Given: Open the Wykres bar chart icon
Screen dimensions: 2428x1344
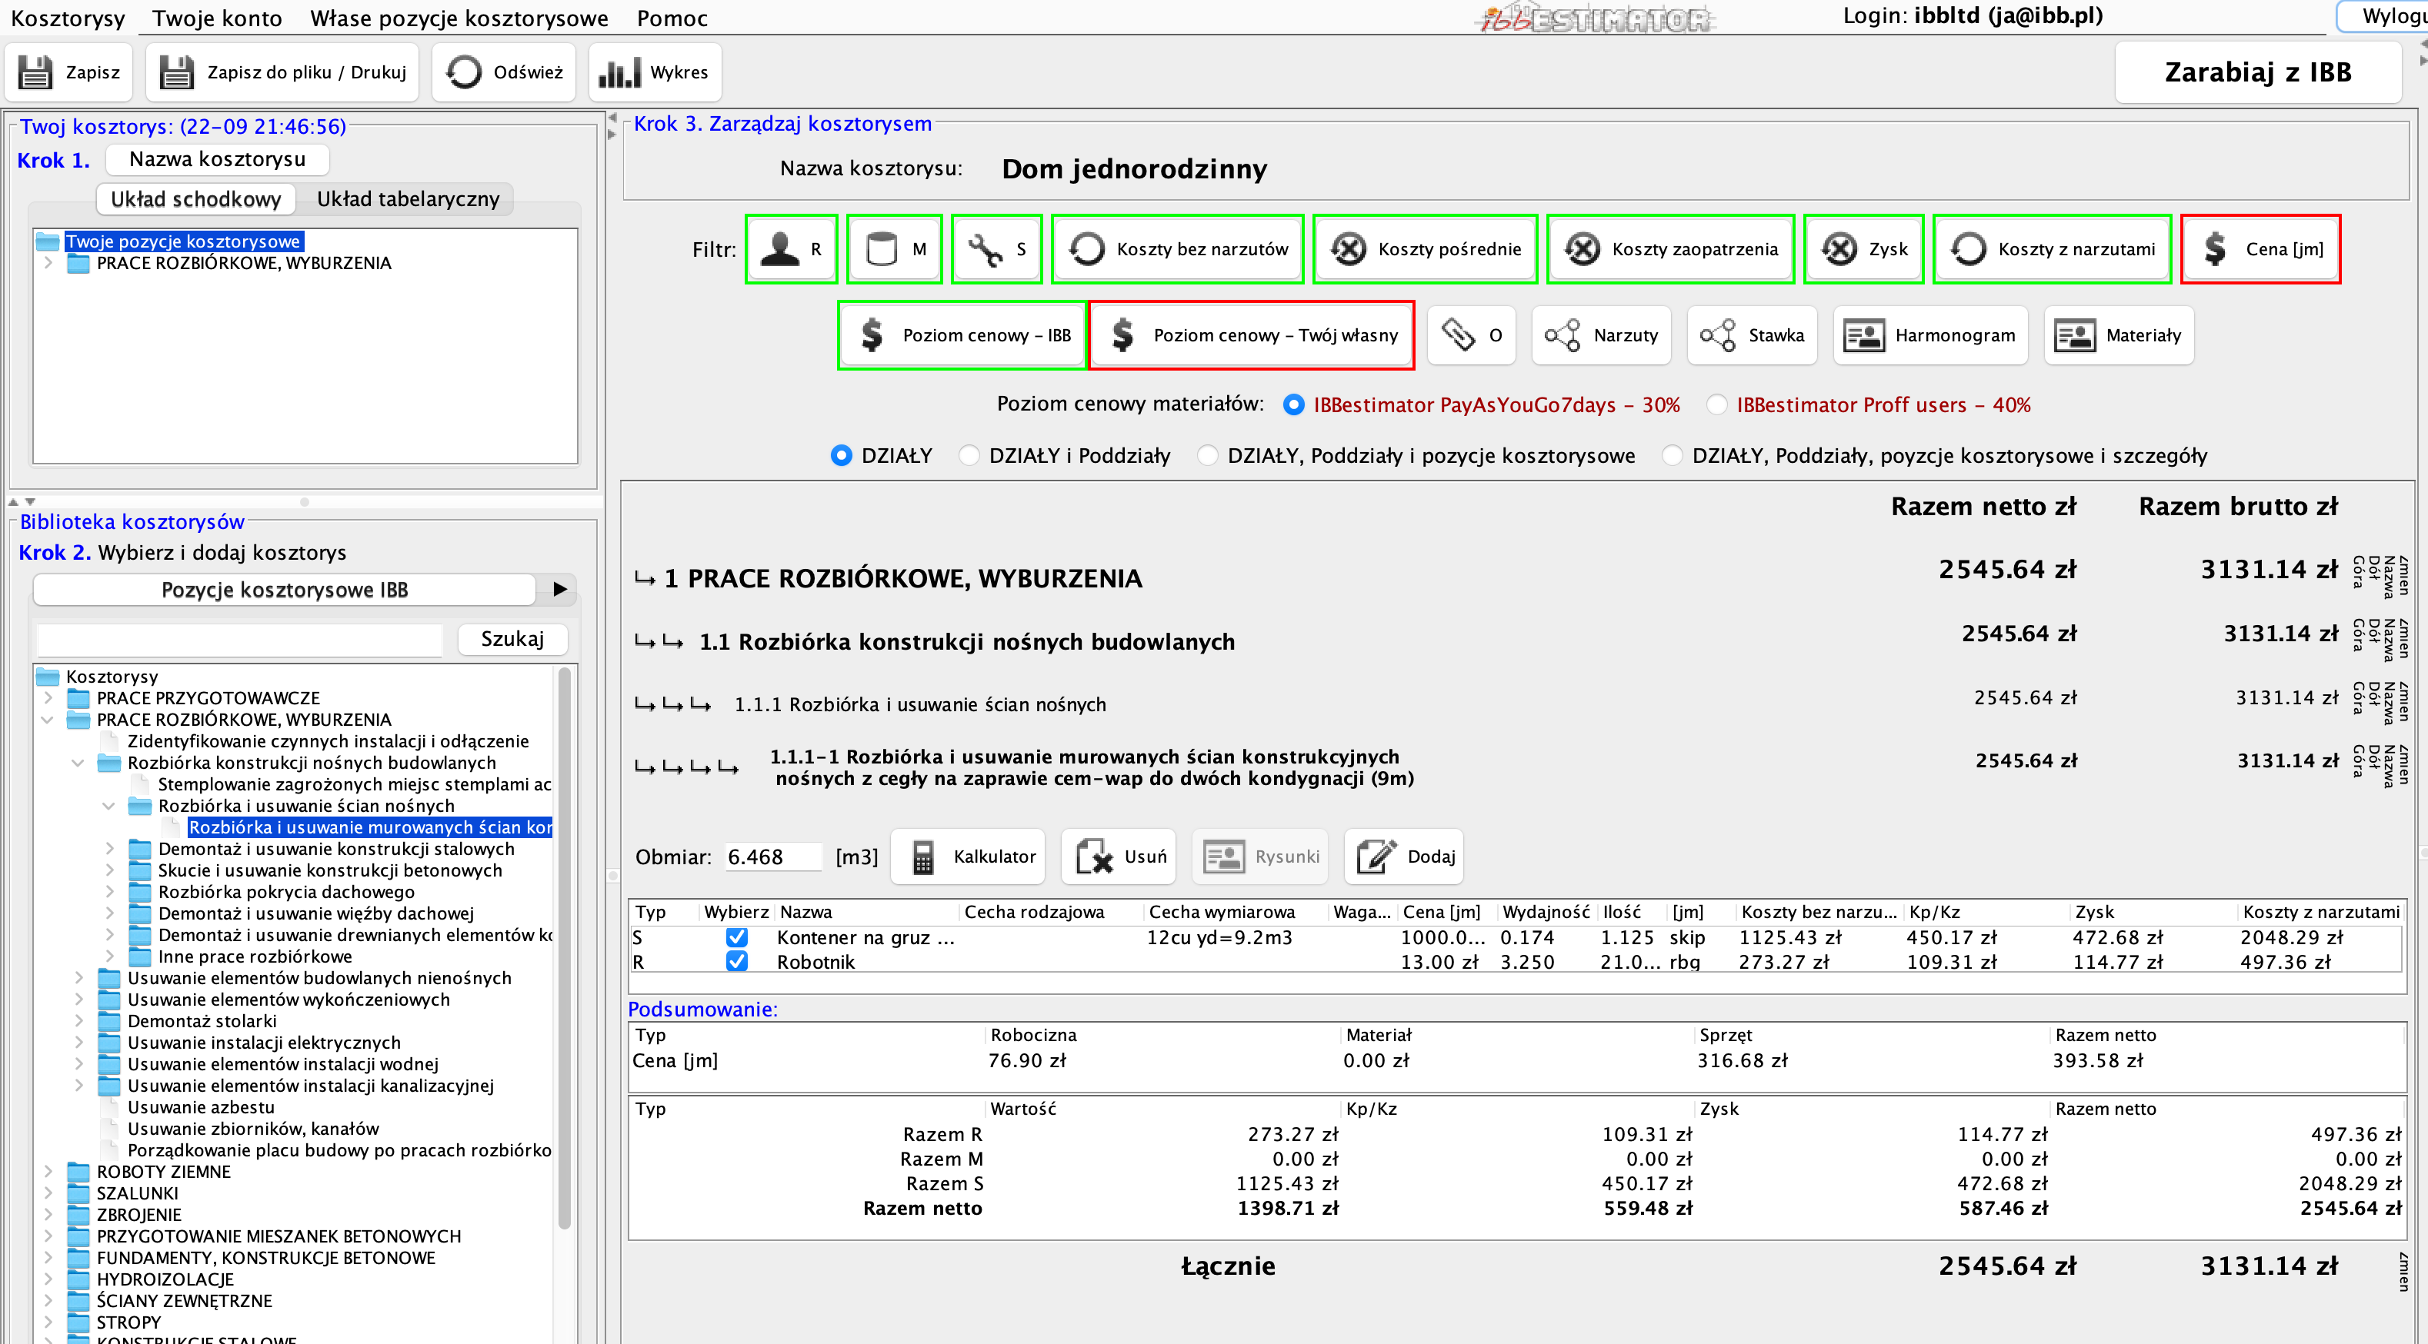Looking at the screenshot, I should tap(619, 72).
